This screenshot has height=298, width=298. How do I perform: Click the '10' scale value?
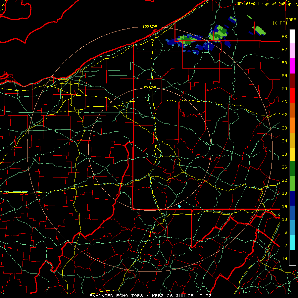pos(284,219)
